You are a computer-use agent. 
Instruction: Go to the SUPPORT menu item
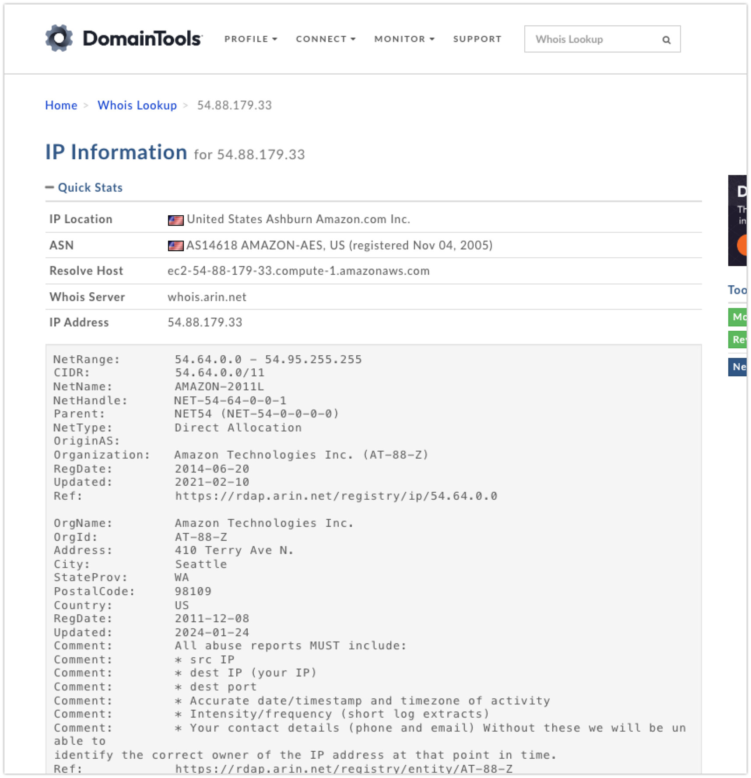(x=477, y=39)
